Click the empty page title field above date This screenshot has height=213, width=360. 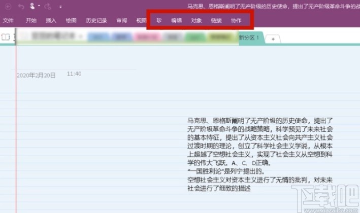coord(74,60)
